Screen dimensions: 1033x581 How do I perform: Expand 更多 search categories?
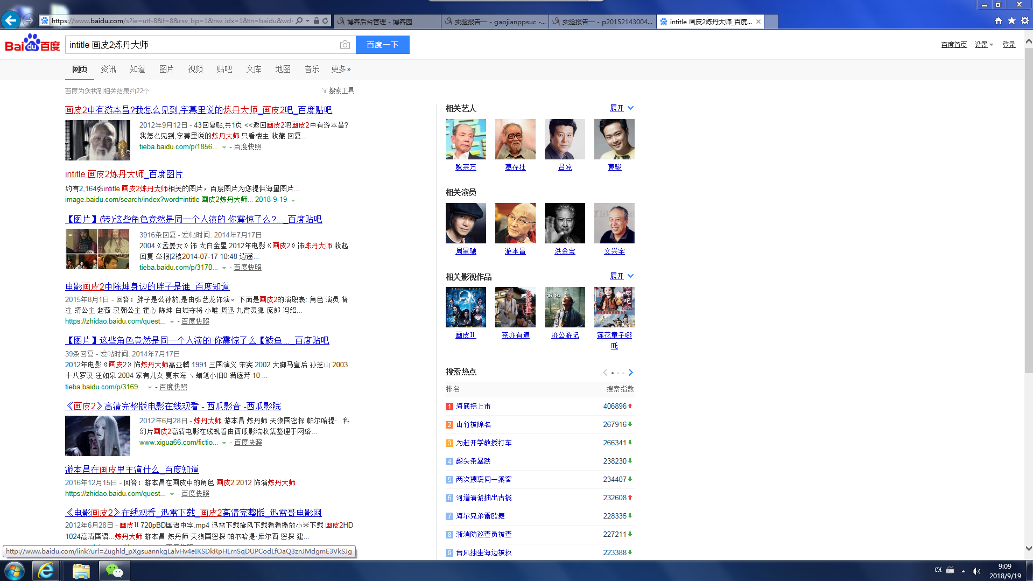[341, 69]
